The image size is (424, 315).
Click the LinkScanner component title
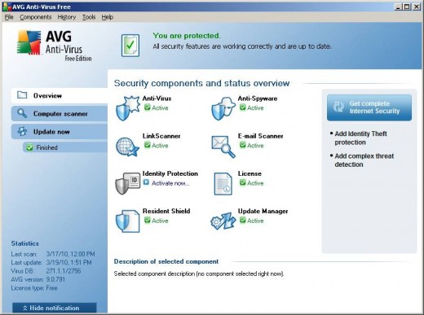pyautogui.click(x=161, y=136)
